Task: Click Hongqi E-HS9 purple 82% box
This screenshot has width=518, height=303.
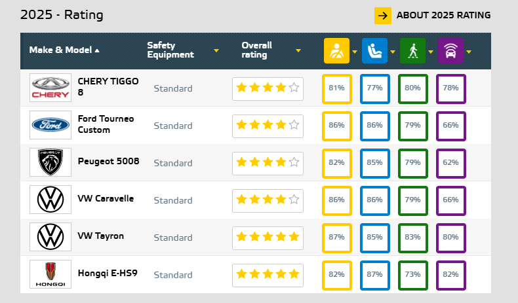Action: click(x=451, y=276)
